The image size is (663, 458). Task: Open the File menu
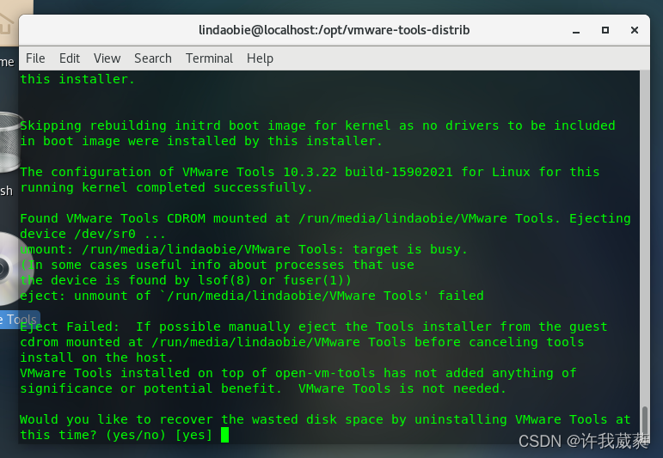coord(35,58)
